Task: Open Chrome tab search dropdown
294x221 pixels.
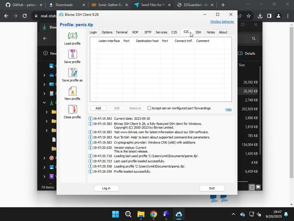Action: 248,4
